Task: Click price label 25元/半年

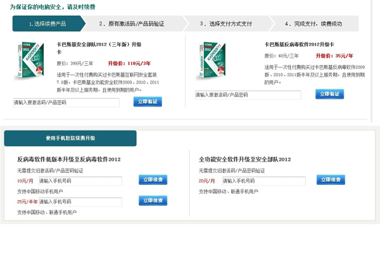Action: [x=27, y=202]
